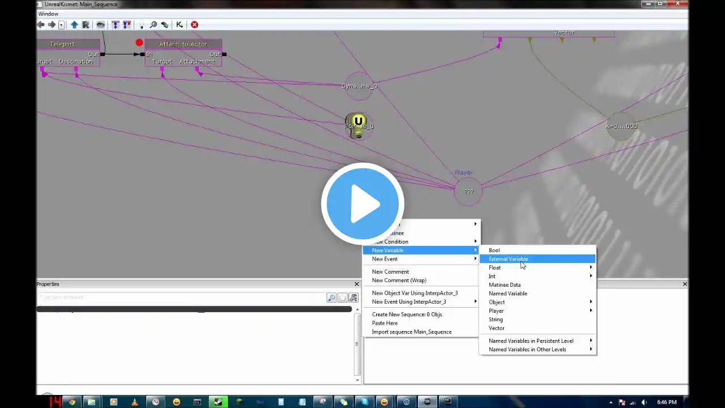
Task: Click the large blue play button
Action: point(362,203)
